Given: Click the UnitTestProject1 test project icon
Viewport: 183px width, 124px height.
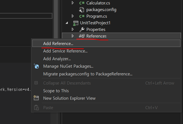Looking at the screenshot, I should [75, 23].
